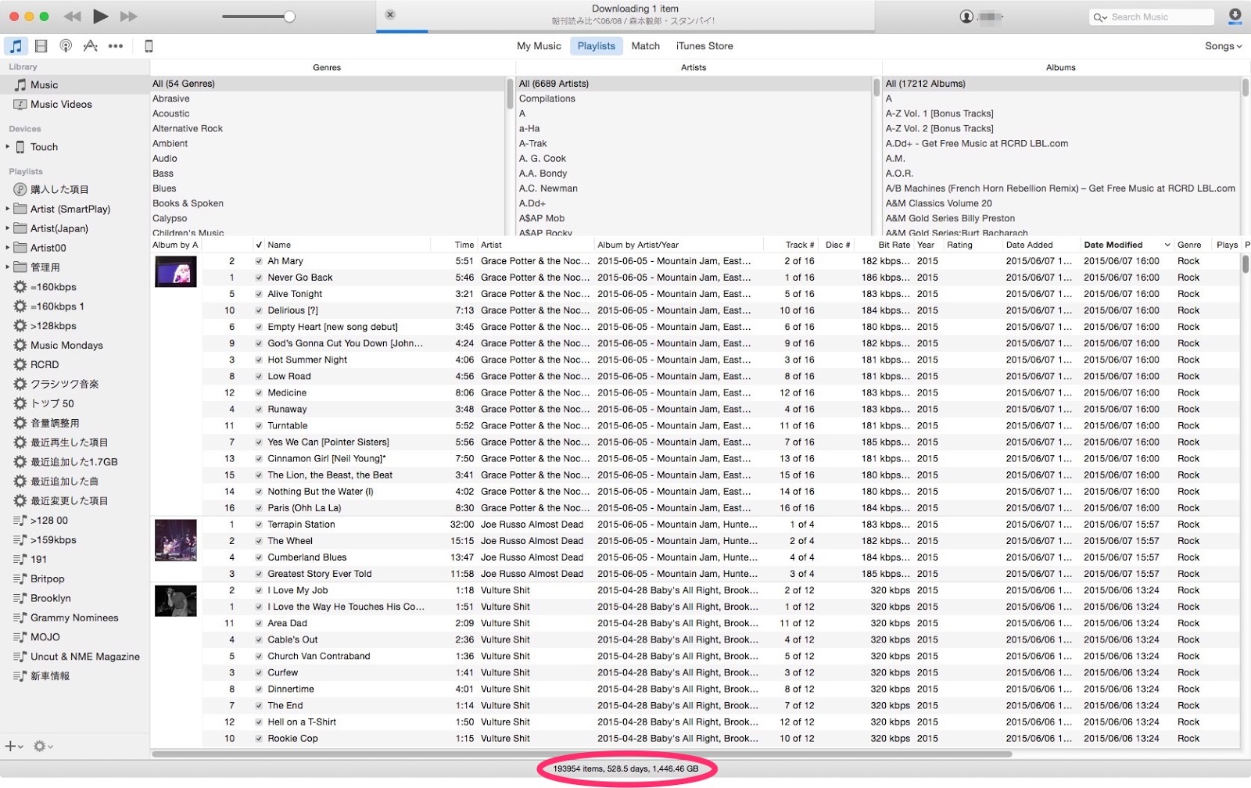This screenshot has width=1251, height=788.
Task: Open the Match tab
Action: tap(646, 46)
